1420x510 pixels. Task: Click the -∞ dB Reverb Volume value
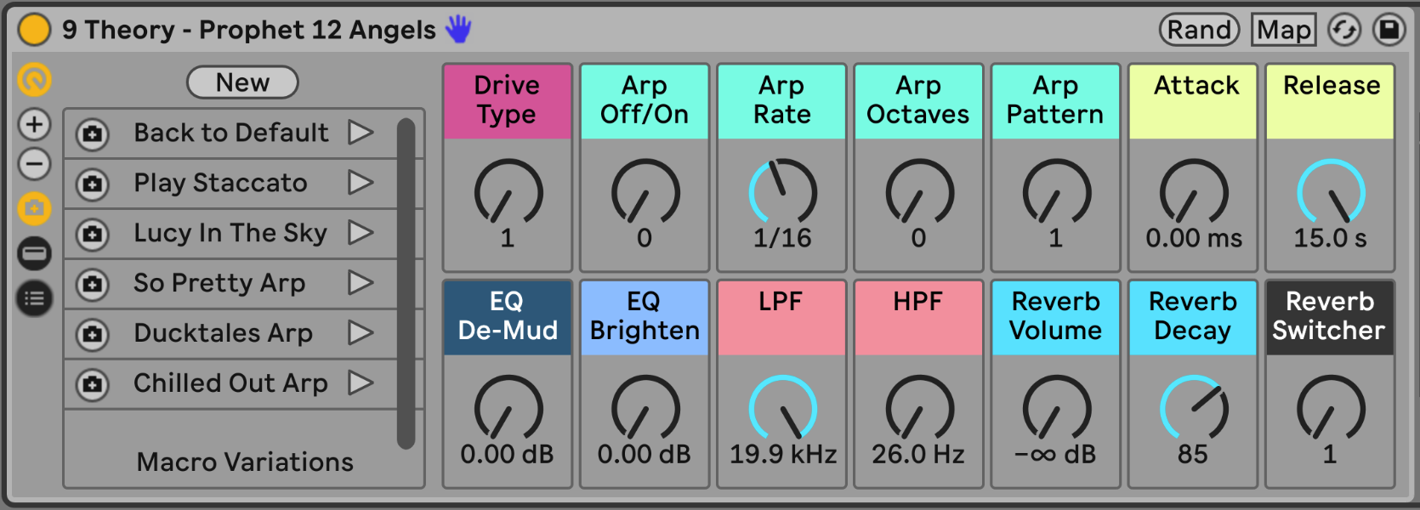click(x=1055, y=454)
